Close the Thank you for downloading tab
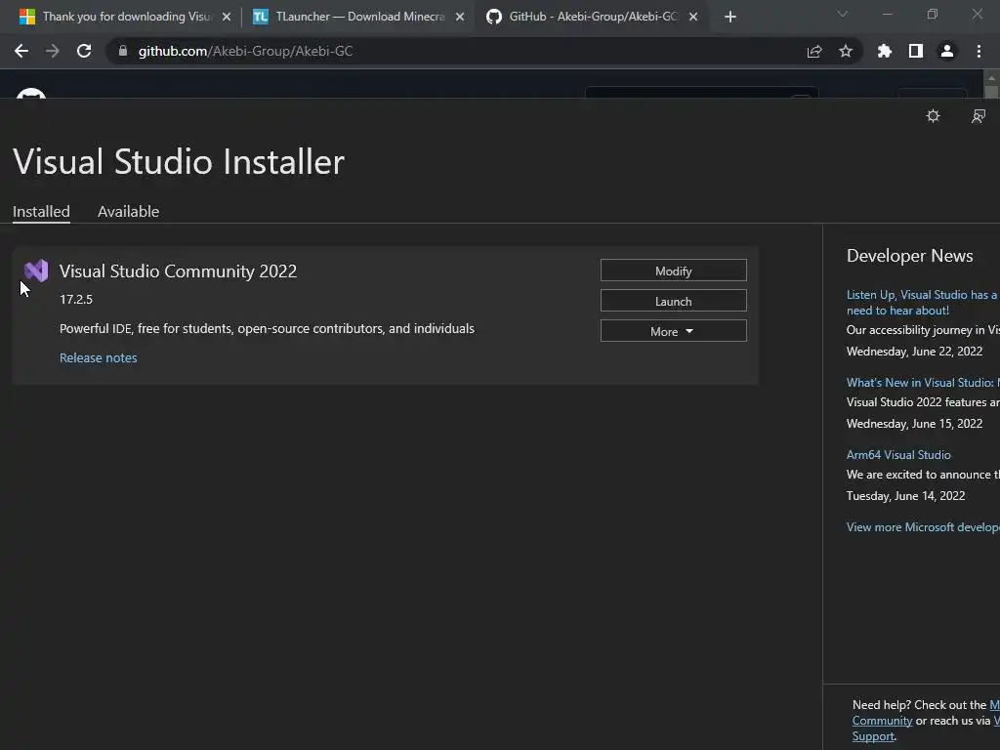 pyautogui.click(x=227, y=17)
